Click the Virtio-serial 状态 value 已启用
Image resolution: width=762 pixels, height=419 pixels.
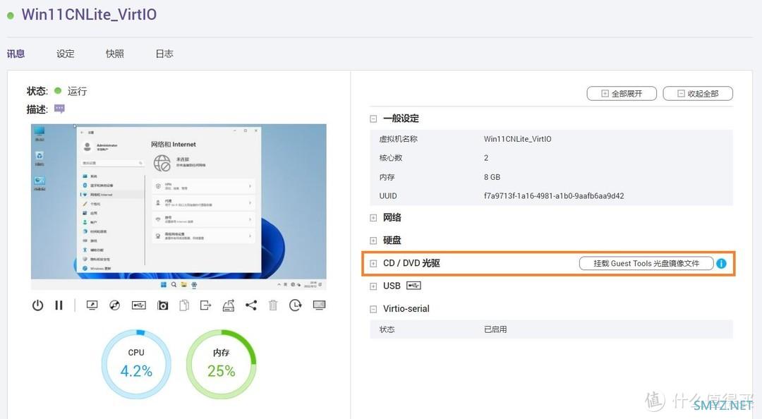point(495,329)
